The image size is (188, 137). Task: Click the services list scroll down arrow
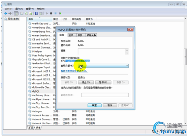pos(185,124)
